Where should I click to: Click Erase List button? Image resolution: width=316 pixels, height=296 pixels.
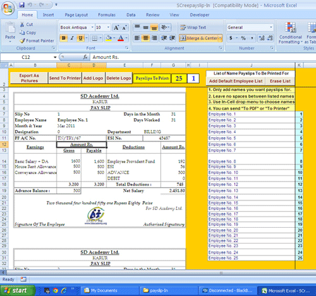click(280, 81)
